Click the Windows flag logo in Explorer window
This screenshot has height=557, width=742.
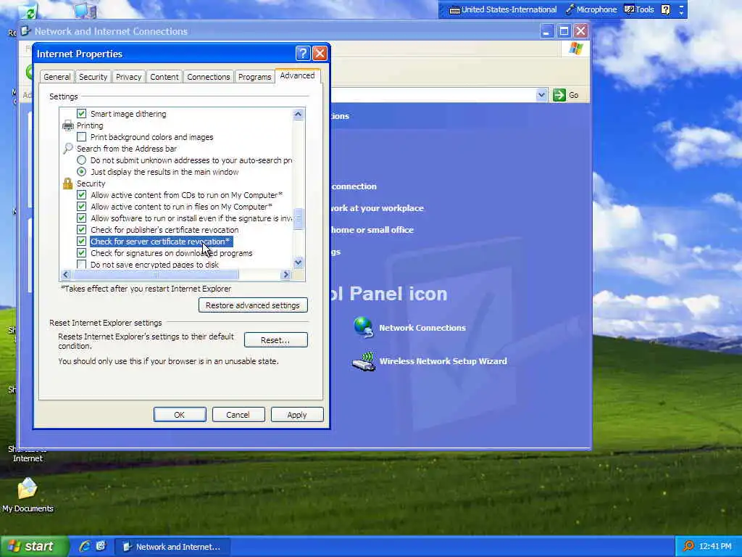[x=576, y=48]
